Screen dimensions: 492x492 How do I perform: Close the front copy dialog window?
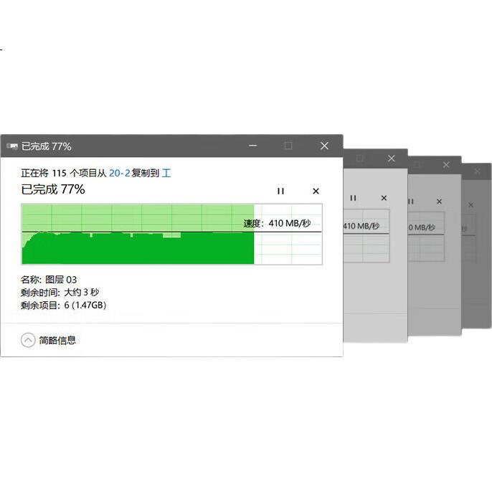coord(324,146)
